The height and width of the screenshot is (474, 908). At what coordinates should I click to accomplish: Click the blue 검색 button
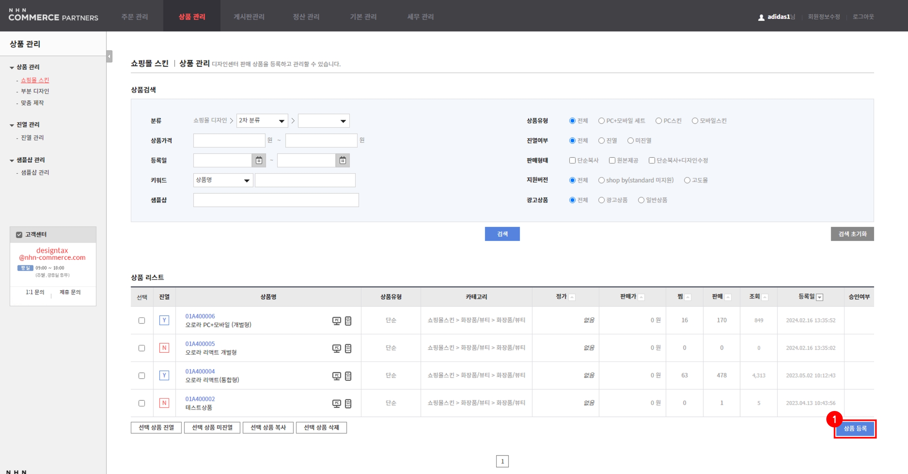(502, 234)
